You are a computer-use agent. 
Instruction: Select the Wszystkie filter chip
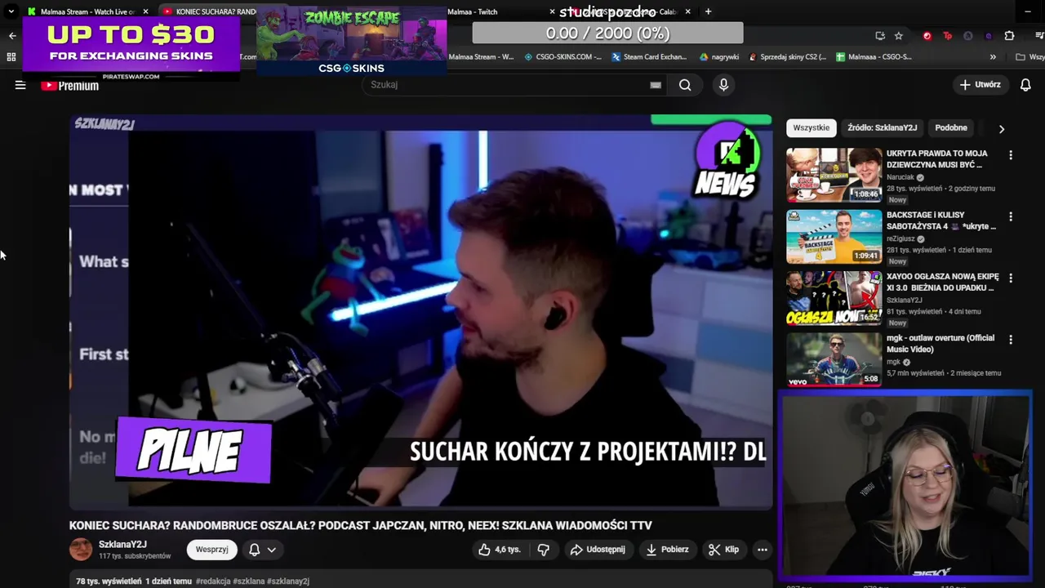click(x=811, y=127)
